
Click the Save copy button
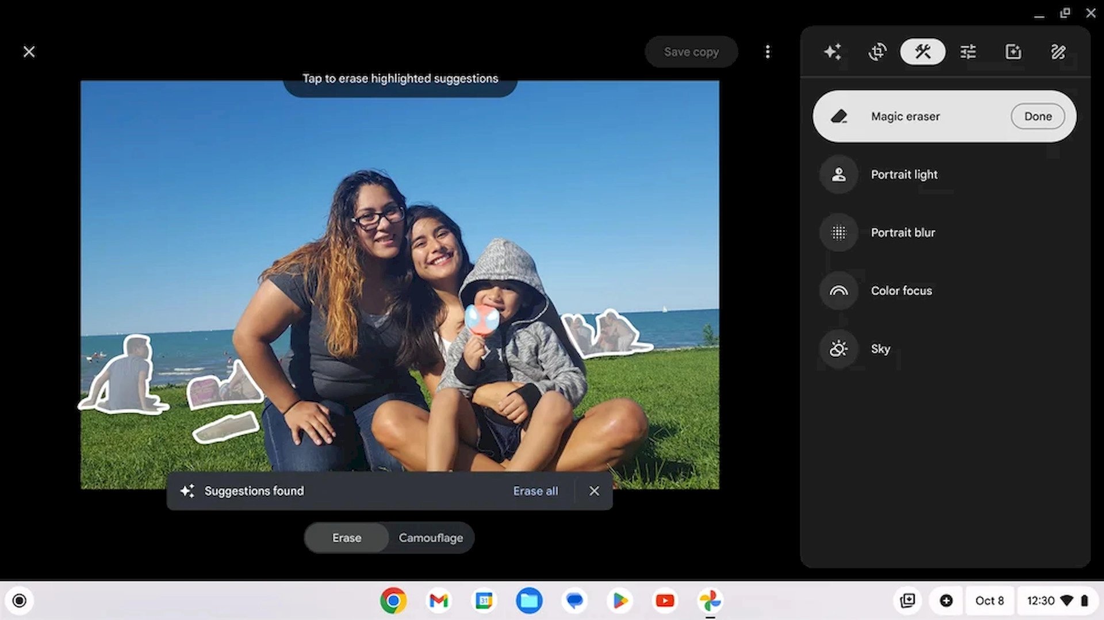(691, 52)
